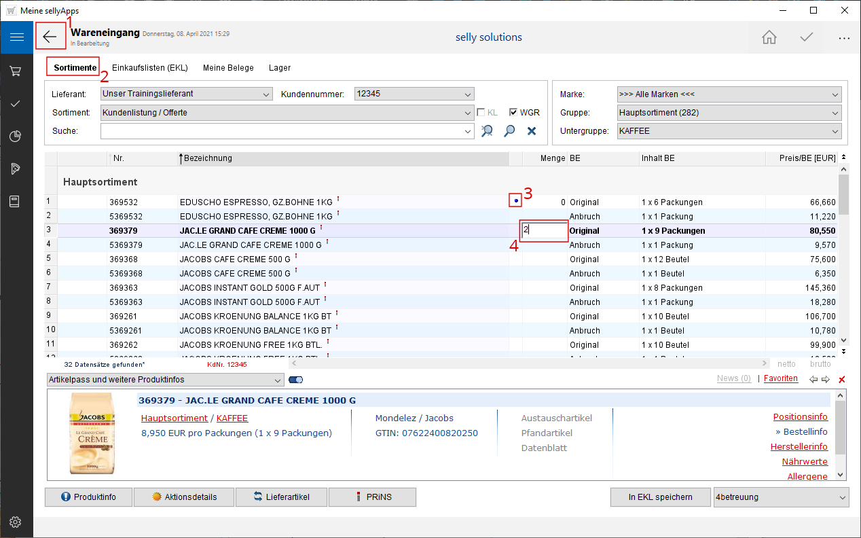Switch to Einkaufslisten (EKL) tab

[149, 68]
